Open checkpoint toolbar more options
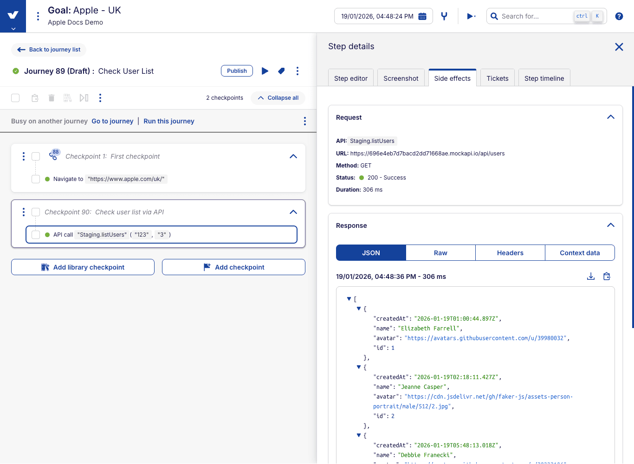 100,98
